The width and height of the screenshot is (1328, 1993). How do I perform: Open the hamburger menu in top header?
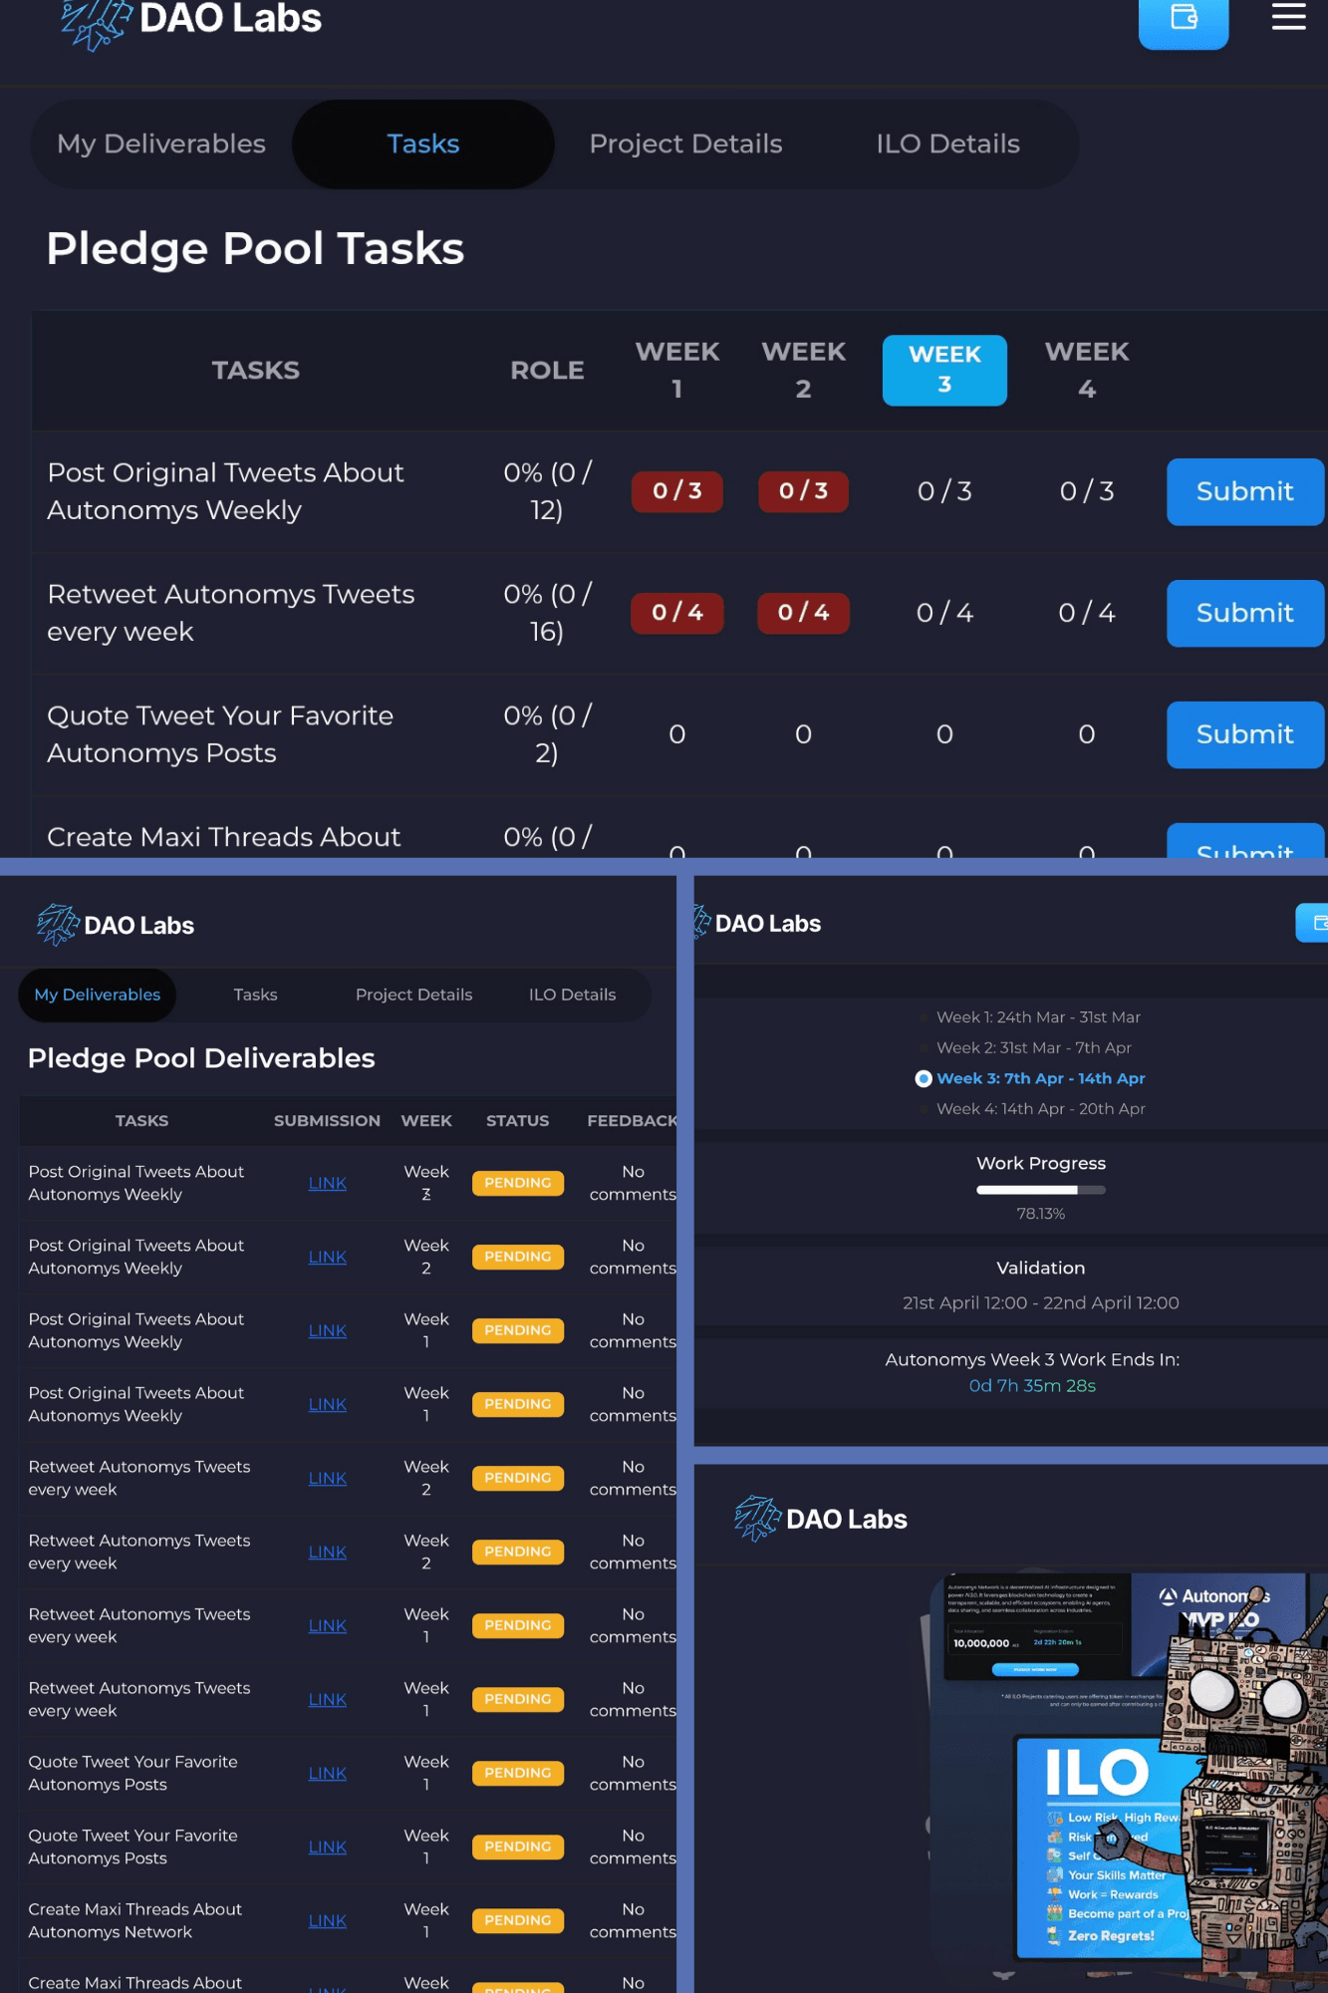1288,17
